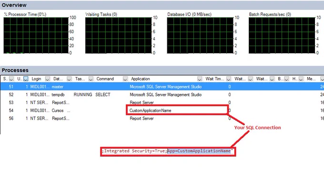Sort processes by the Command column header
The width and height of the screenshot is (324, 171).
pyautogui.click(x=105, y=79)
